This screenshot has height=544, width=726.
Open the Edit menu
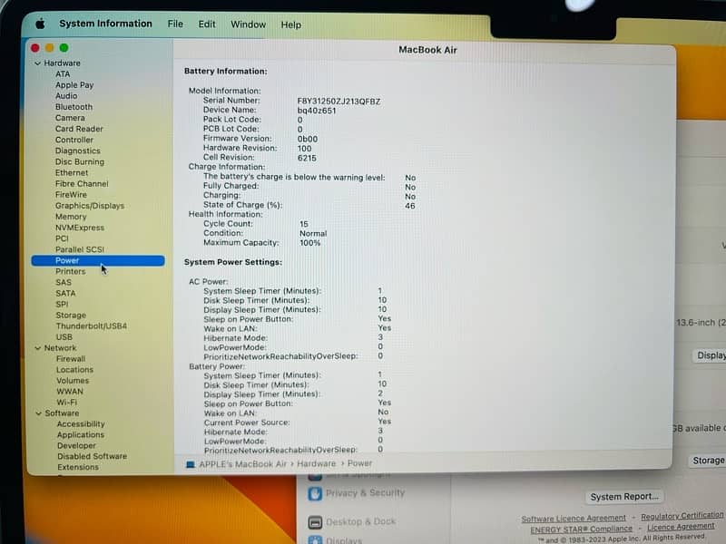pyautogui.click(x=207, y=24)
